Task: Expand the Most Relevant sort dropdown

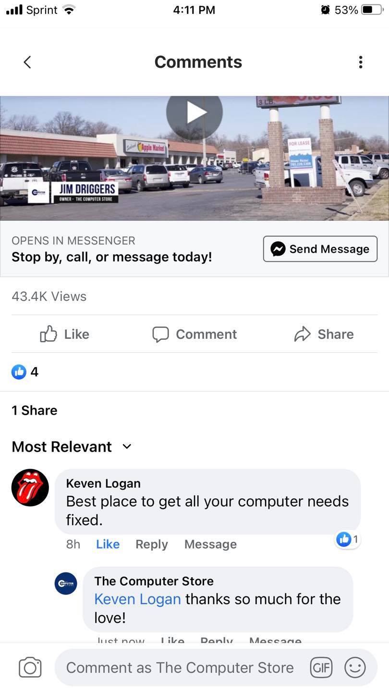Action: (x=72, y=446)
